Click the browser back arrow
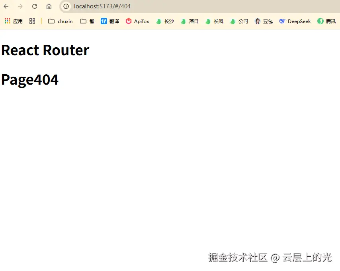The image size is (340, 271). click(x=6, y=6)
